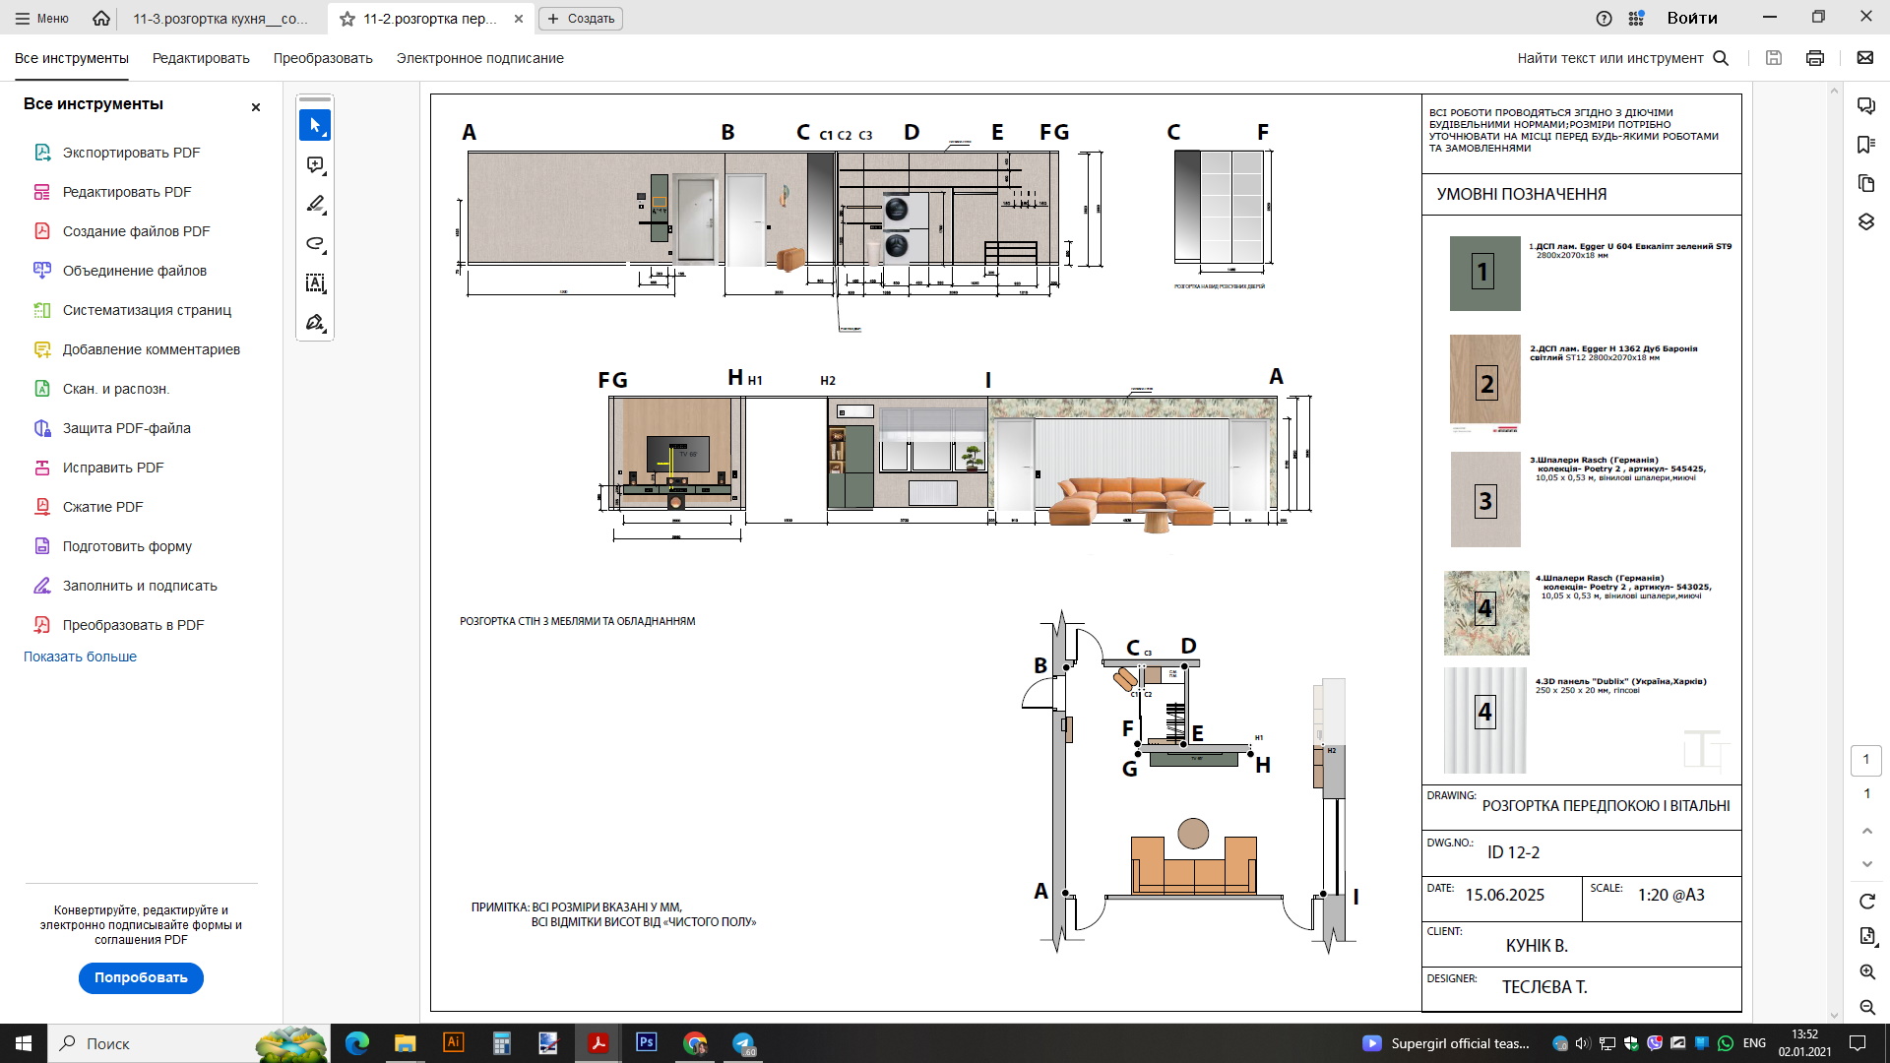Open the Меню hamburger dropdown
Viewport: 1890px width, 1063px height.
(42, 19)
